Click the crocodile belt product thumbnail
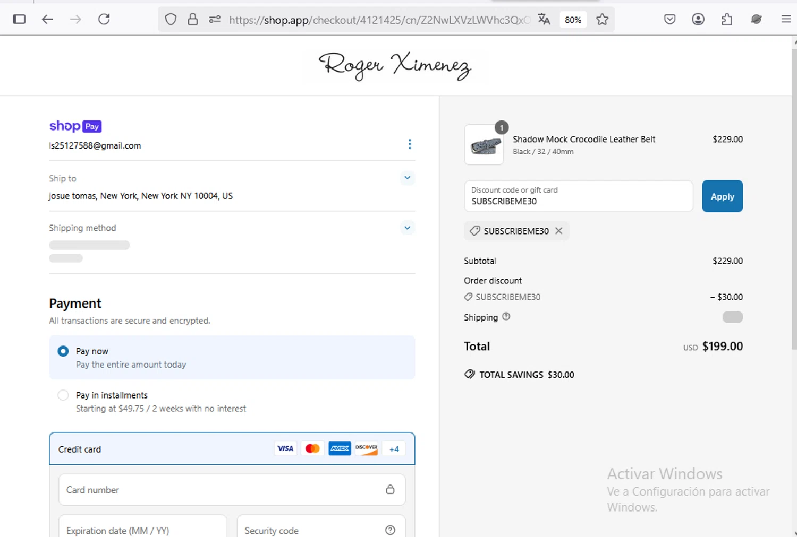The image size is (797, 537). pos(484,145)
